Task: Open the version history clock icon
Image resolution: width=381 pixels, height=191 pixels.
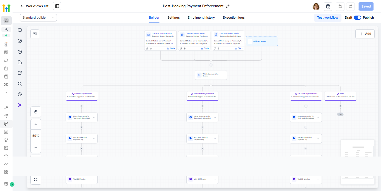Action: tap(20, 94)
